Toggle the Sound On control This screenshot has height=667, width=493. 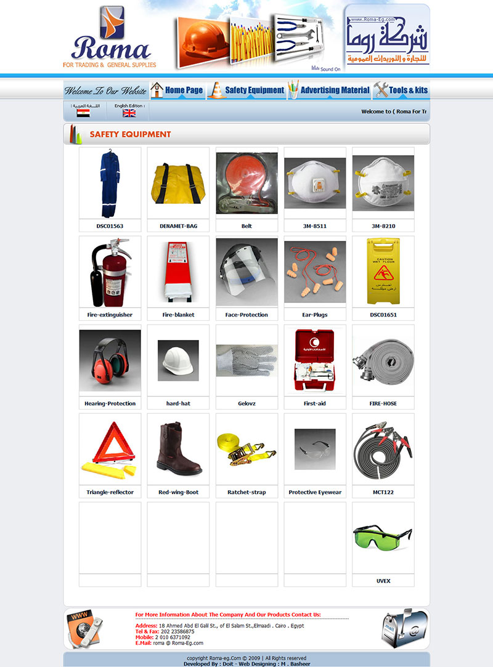[x=326, y=68]
